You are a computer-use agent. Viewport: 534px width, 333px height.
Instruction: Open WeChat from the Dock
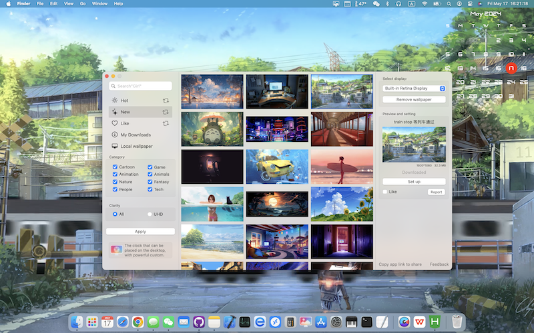click(x=168, y=322)
